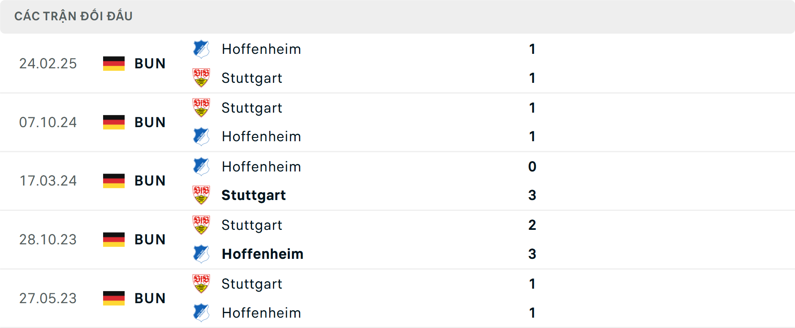
Task: Select the Hoffenheim team name in first match
Action: [x=262, y=49]
